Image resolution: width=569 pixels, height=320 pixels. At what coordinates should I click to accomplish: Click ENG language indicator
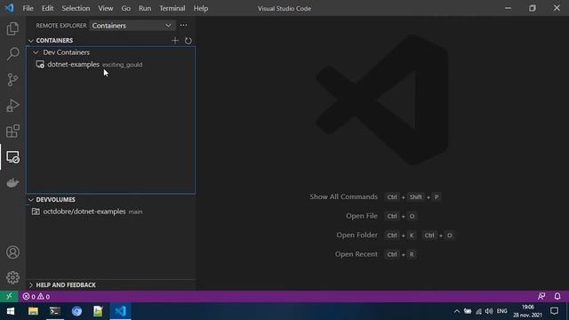pyautogui.click(x=501, y=311)
